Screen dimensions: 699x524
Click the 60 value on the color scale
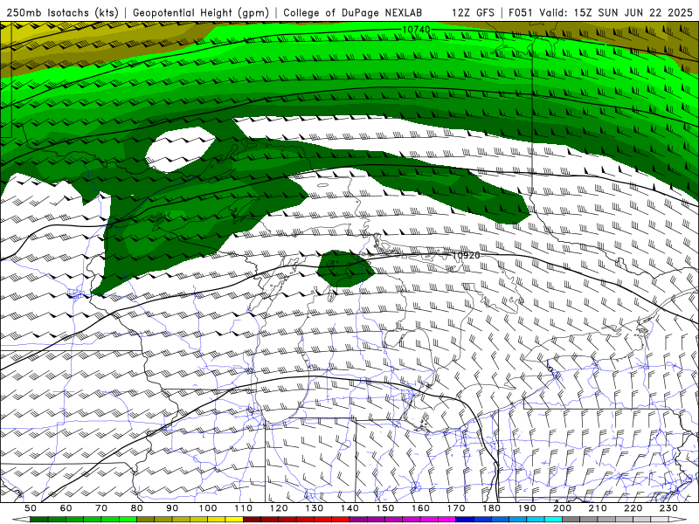tap(66, 508)
